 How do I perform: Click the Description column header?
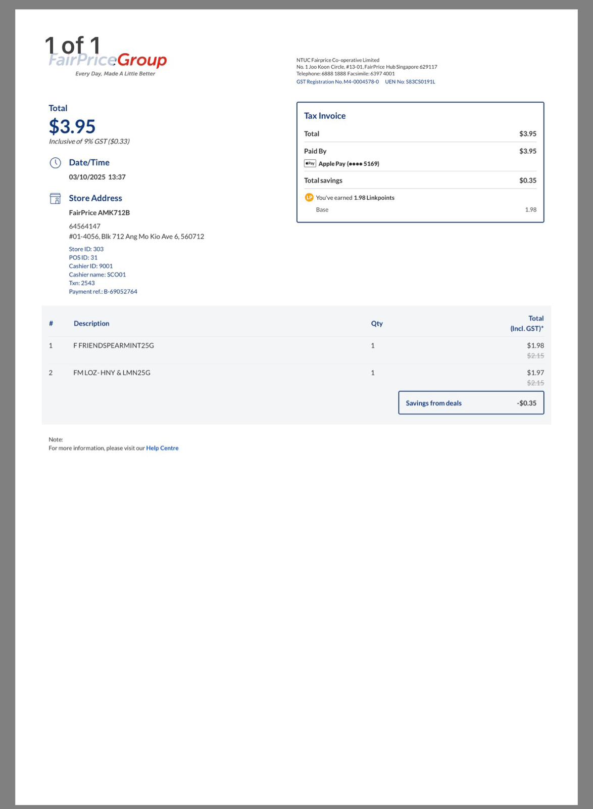coord(91,324)
